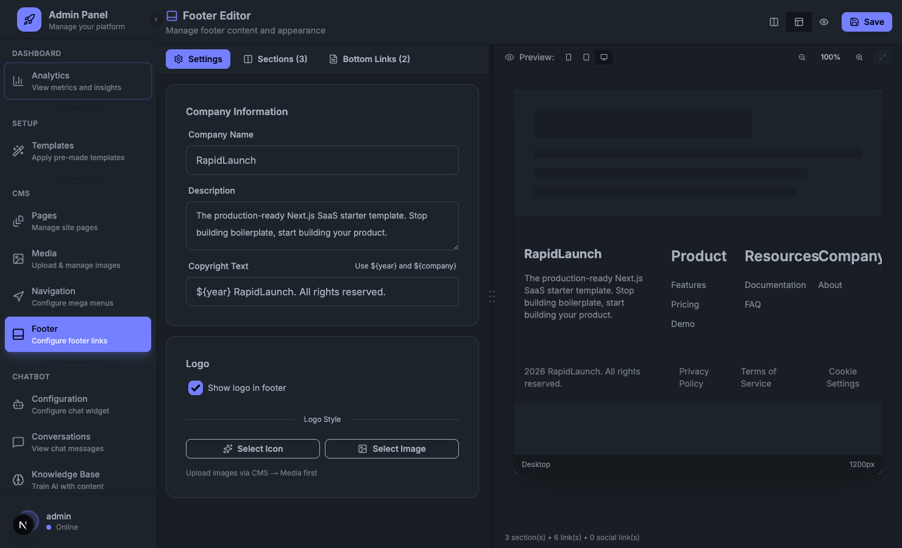
Task: Click the Pages copy icon
Action: [x=18, y=221]
